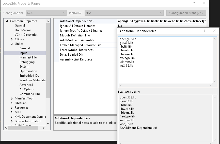Click libiconv.lib in the edit box

coord(127,54)
